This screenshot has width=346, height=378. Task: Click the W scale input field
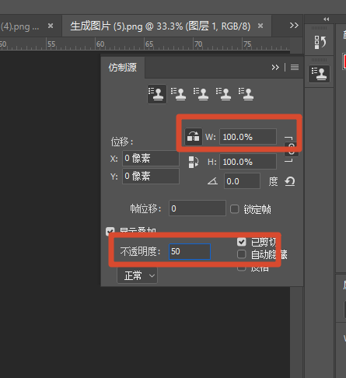(248, 137)
